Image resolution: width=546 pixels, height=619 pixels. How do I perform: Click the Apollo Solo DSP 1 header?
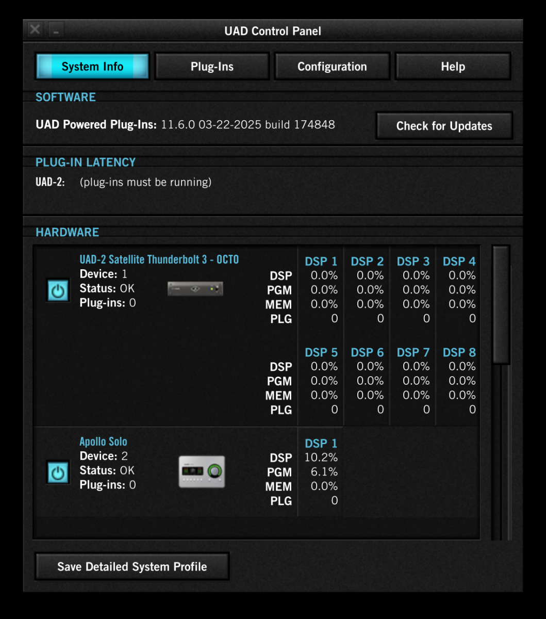pos(321,443)
